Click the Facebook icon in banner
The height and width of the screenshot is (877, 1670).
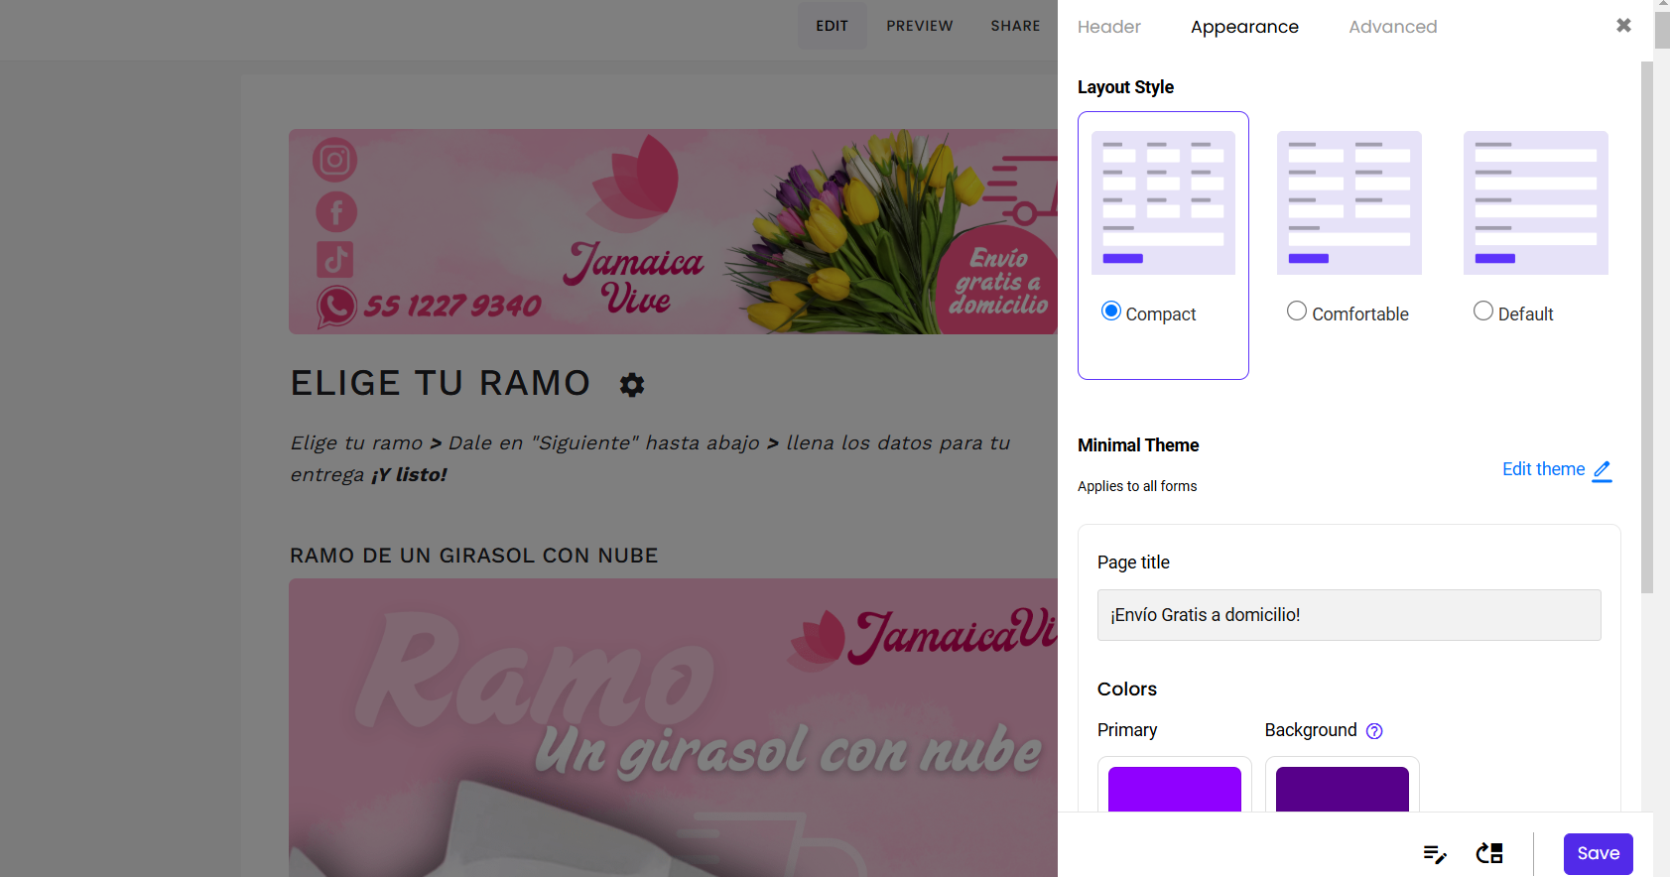(336, 211)
